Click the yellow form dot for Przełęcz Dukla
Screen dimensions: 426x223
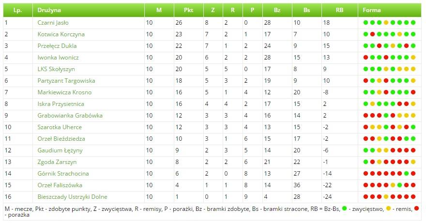(x=393, y=46)
